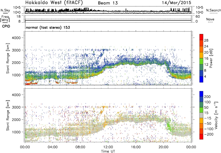Click the first '00:00' label starting the time axis

pos(25,147)
